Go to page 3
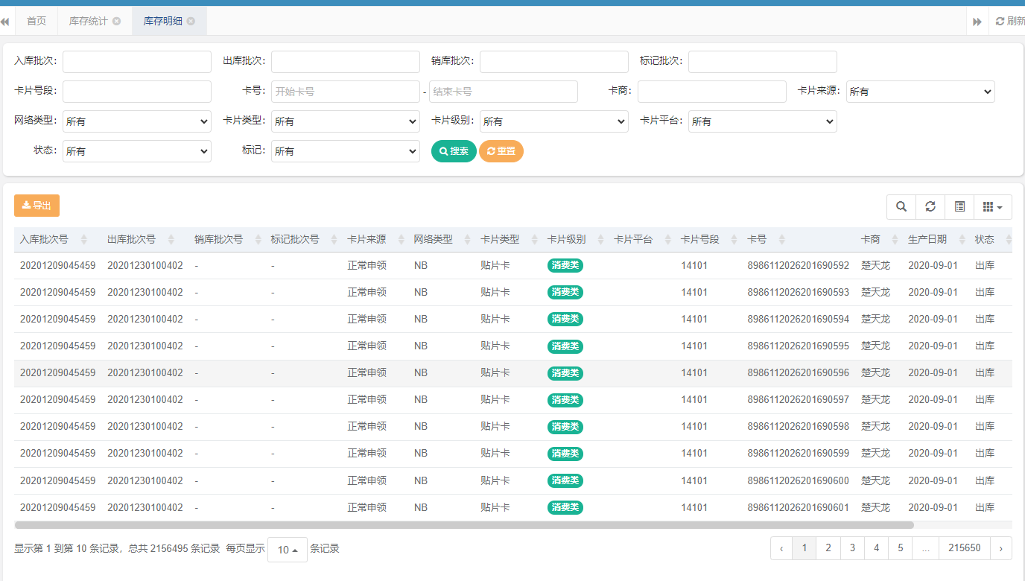Image resolution: width=1025 pixels, height=581 pixels. [852, 548]
